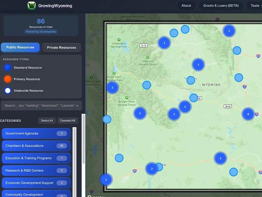Image resolution: width=262 pixels, height=197 pixels.
Task: Click Yellowstone National Park map pin
Action: point(119,40)
